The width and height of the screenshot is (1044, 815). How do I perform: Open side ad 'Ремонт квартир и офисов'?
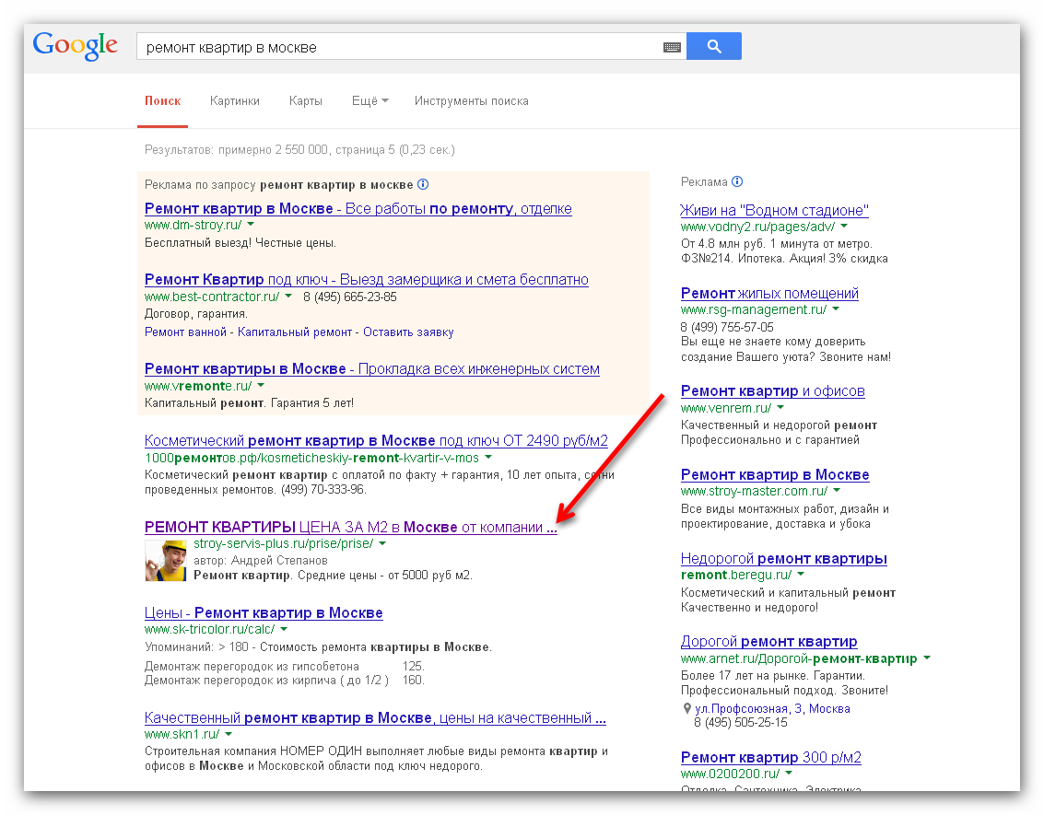coord(773,391)
